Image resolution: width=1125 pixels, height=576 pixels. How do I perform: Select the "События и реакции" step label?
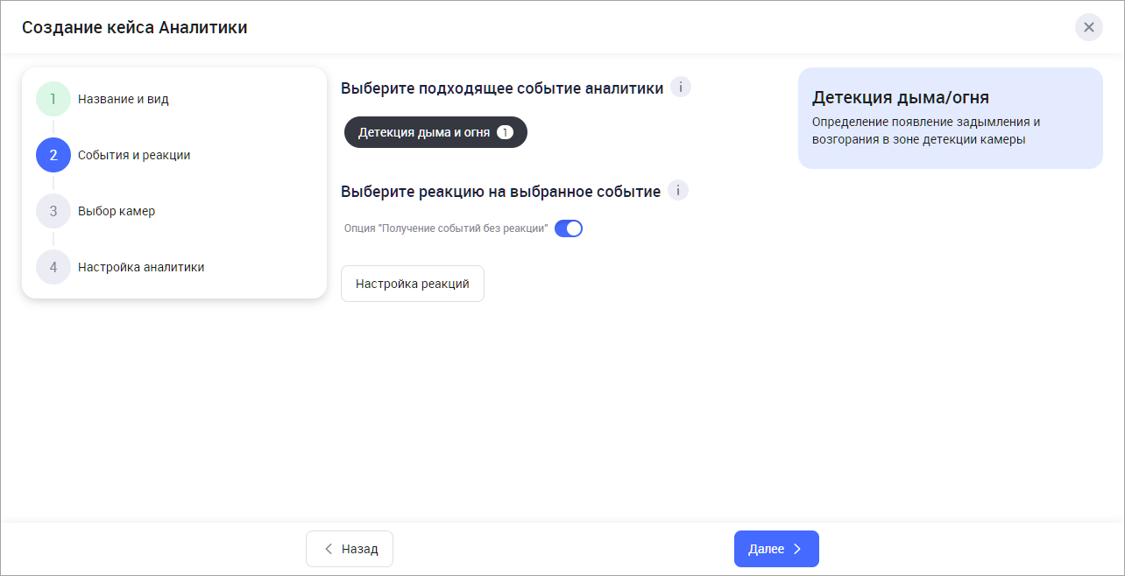click(133, 155)
